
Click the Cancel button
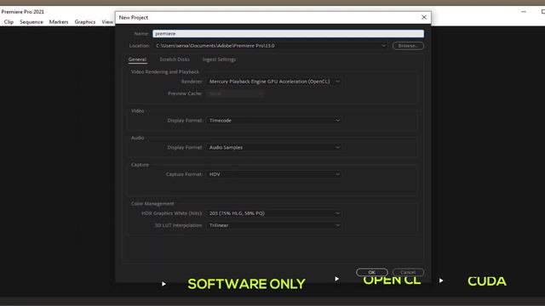tap(408, 272)
